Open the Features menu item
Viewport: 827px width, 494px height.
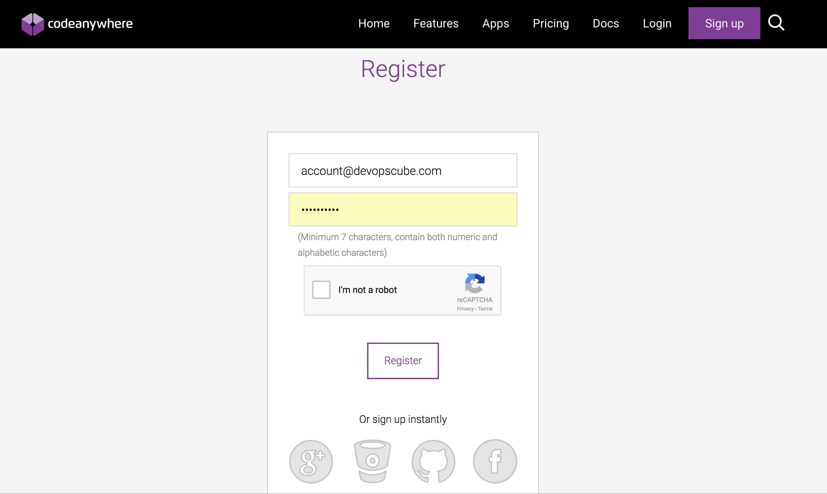(x=436, y=23)
